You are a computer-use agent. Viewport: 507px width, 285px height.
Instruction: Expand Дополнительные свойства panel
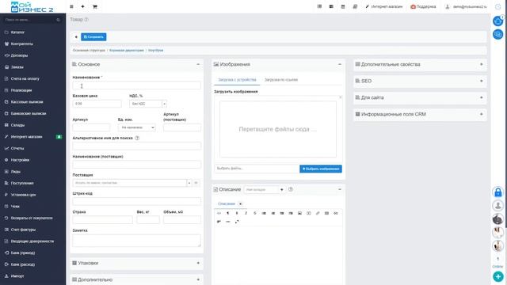click(482, 64)
